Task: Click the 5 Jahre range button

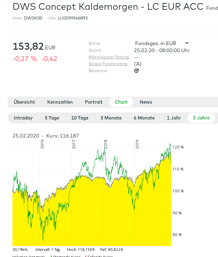Action: (201, 118)
